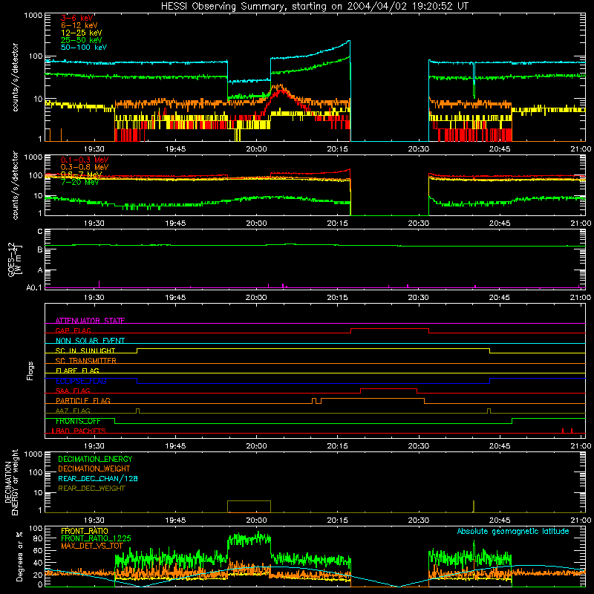594x594 pixels.
Task: Select the 3-6 keV legend label
Action: pos(77,18)
